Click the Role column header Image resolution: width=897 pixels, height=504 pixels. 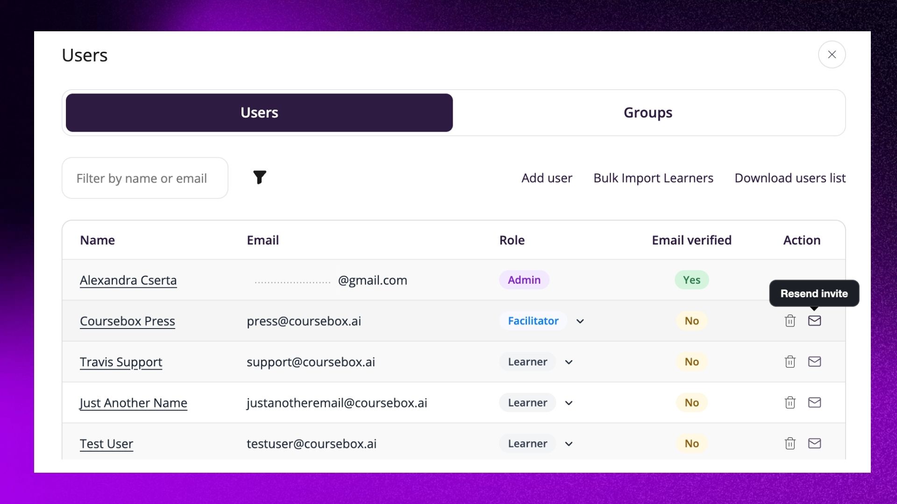tap(512, 240)
